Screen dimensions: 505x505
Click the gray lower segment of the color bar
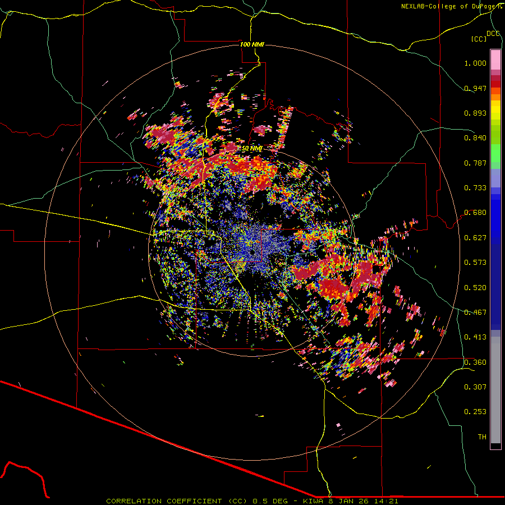495,390
